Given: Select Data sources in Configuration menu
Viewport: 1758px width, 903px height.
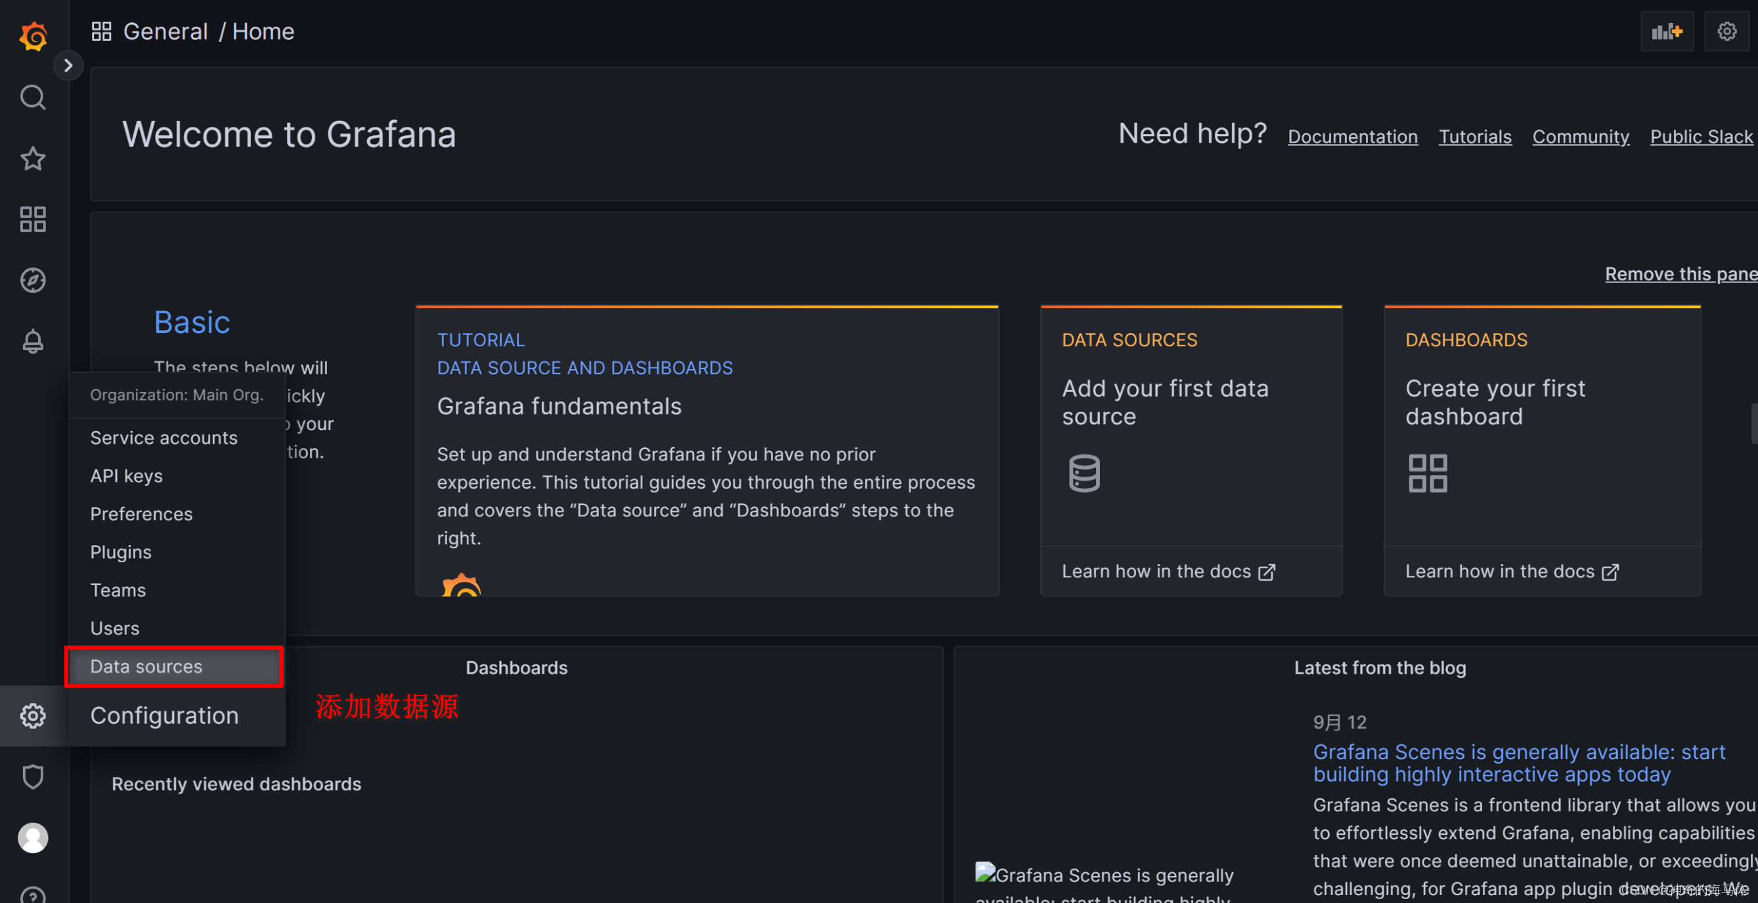Looking at the screenshot, I should pyautogui.click(x=146, y=666).
